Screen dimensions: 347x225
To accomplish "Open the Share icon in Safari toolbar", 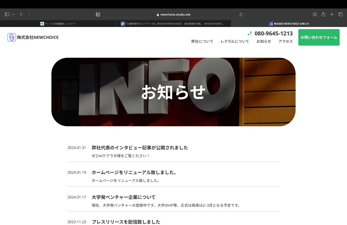I will point(323,14).
